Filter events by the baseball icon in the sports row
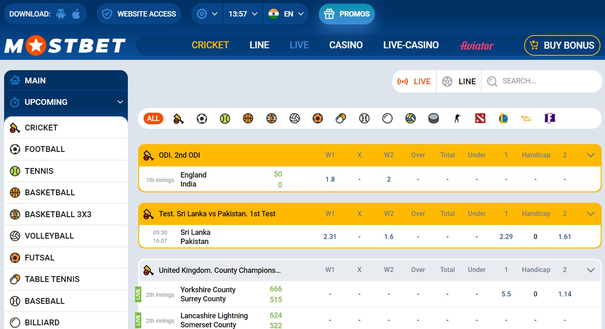Viewport: 605px width, 329px height. [364, 119]
